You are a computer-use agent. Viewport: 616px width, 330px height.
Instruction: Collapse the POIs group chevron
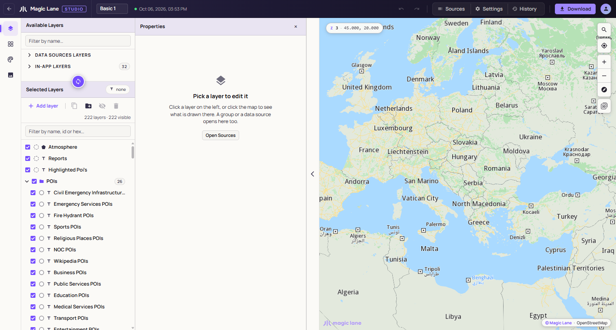pos(27,181)
